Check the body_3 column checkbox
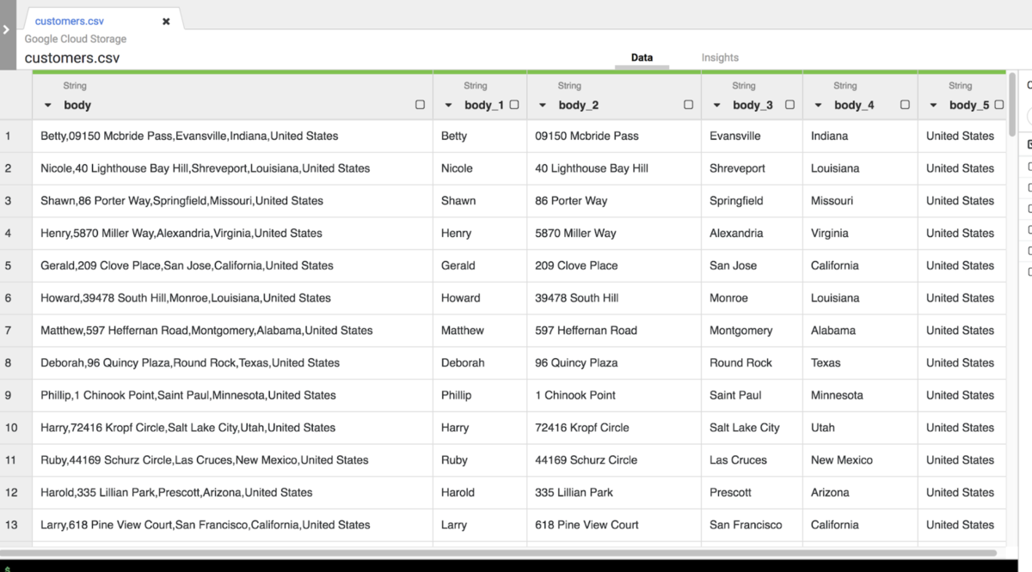The height and width of the screenshot is (572, 1032). (789, 105)
